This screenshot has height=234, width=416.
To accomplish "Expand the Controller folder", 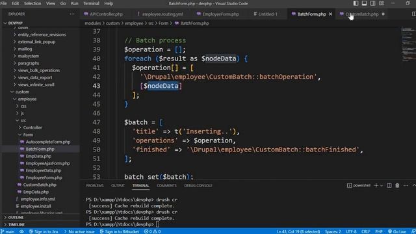I will (x=32, y=127).
